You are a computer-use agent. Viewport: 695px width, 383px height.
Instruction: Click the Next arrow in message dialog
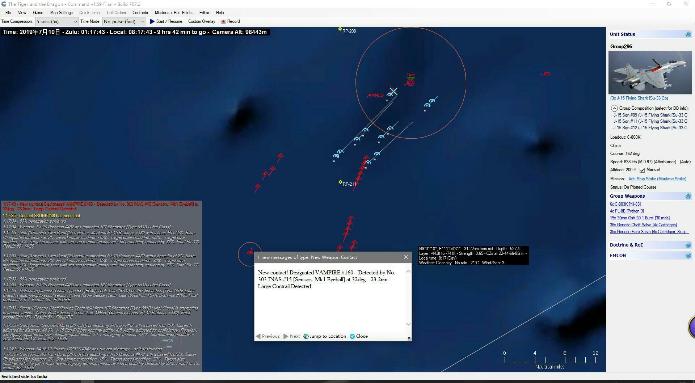[286, 336]
